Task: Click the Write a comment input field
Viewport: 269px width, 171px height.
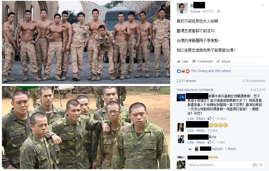Action: coord(220,165)
